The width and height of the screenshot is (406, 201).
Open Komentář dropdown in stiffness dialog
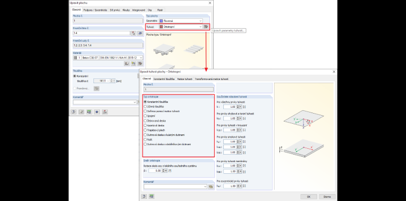205,187
